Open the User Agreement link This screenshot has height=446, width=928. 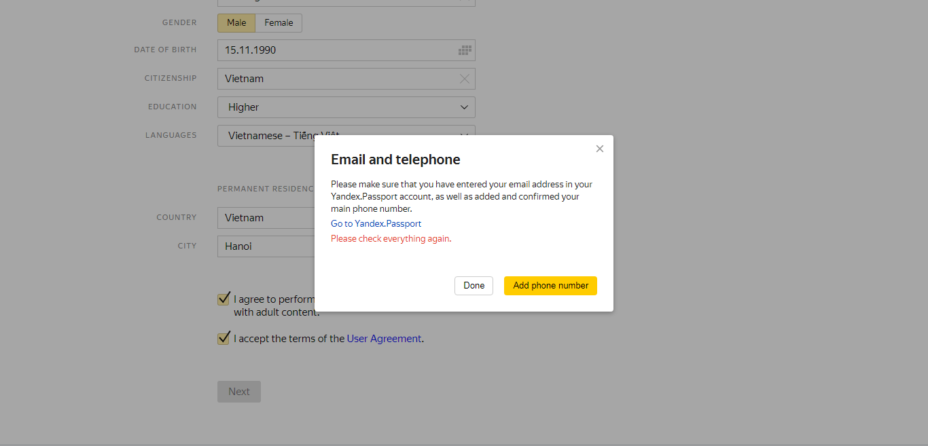click(384, 338)
